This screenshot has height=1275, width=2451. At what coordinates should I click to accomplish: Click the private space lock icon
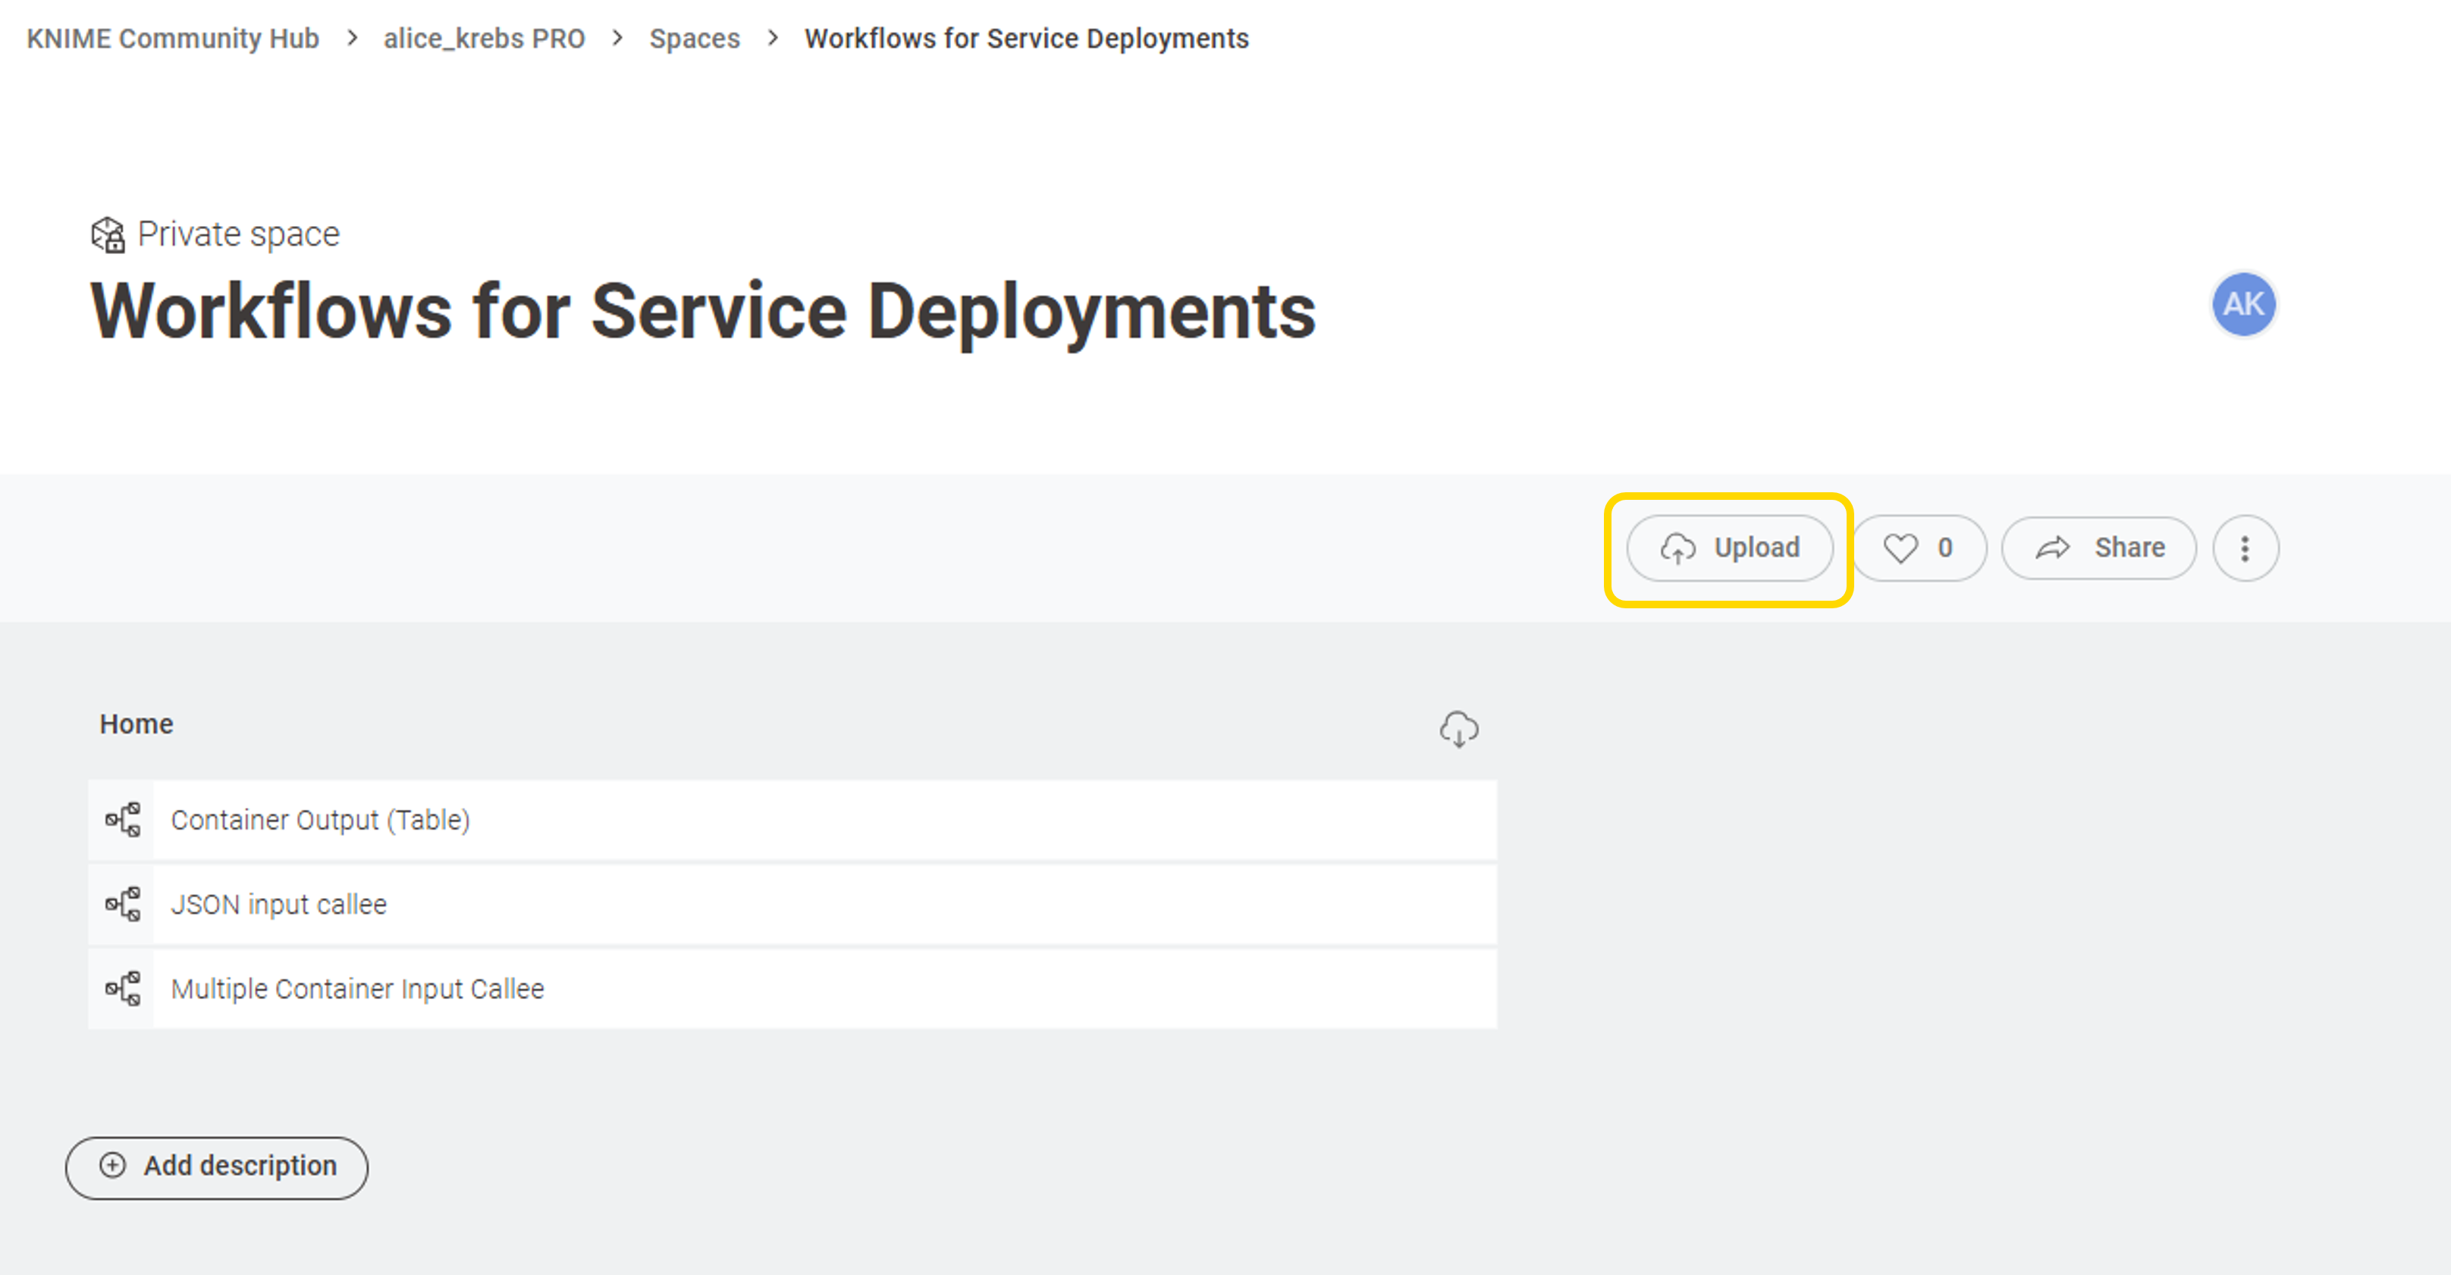coord(108,234)
